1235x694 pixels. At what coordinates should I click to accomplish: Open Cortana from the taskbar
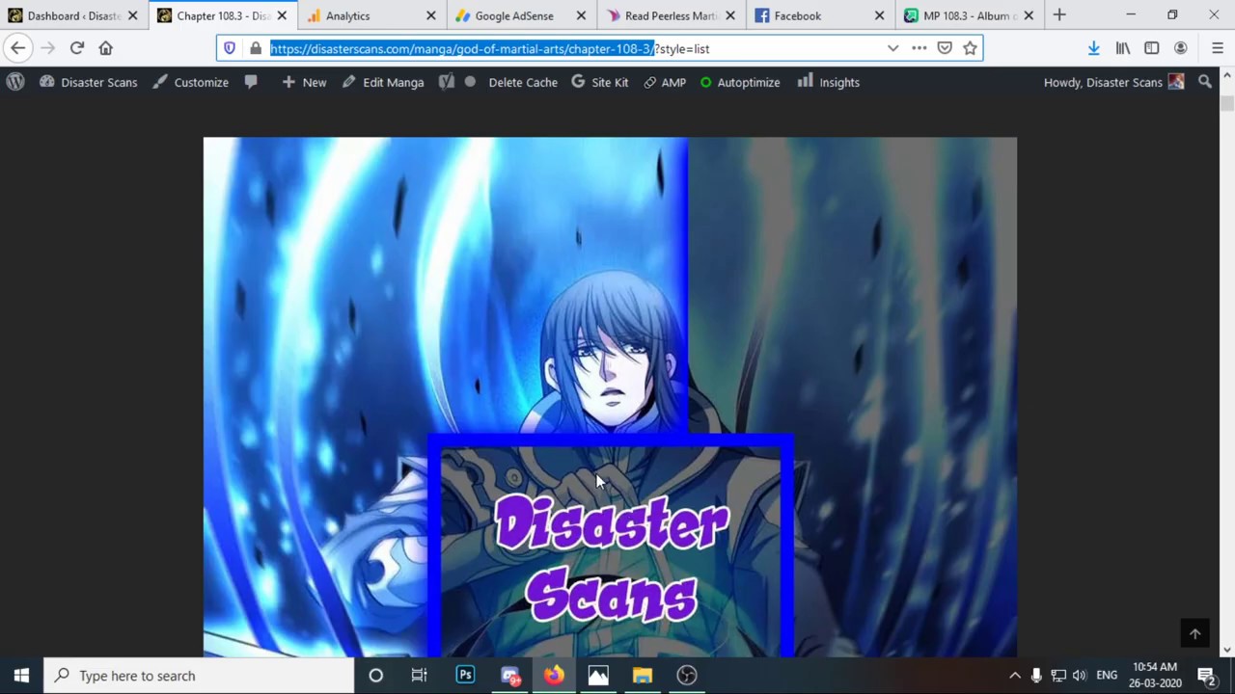pos(376,676)
